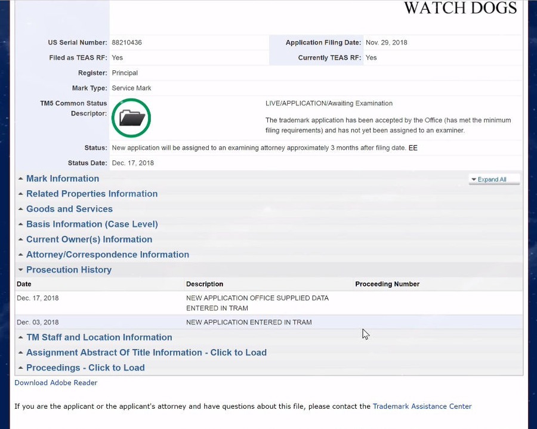The image size is (537, 429).
Task: Expand Related Properties Information section
Action: [91, 194]
